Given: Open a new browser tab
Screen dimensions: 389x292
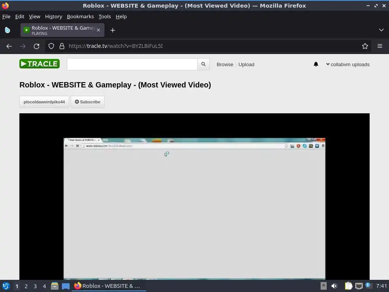Looking at the screenshot, I should coord(112,30).
